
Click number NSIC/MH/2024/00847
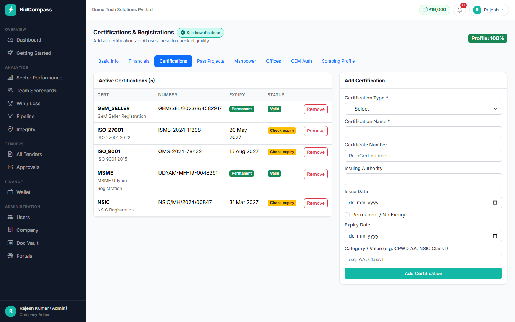tap(185, 202)
